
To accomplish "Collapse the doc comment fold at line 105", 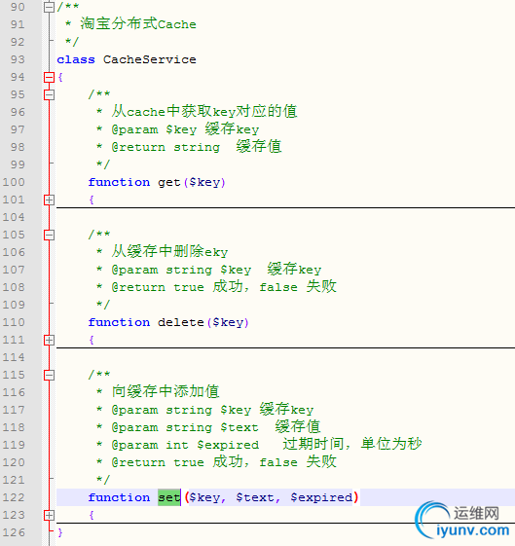I will [x=49, y=236].
